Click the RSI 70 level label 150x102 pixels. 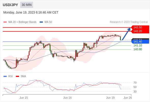(x=135, y=83)
